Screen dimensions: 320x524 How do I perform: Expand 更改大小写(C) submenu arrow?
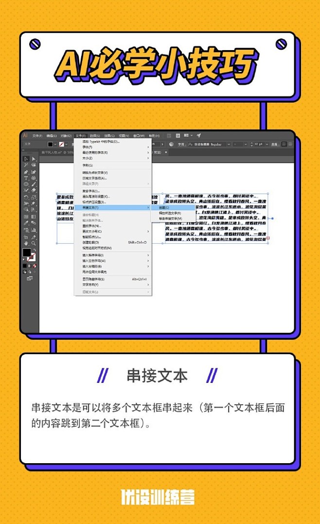(148, 231)
